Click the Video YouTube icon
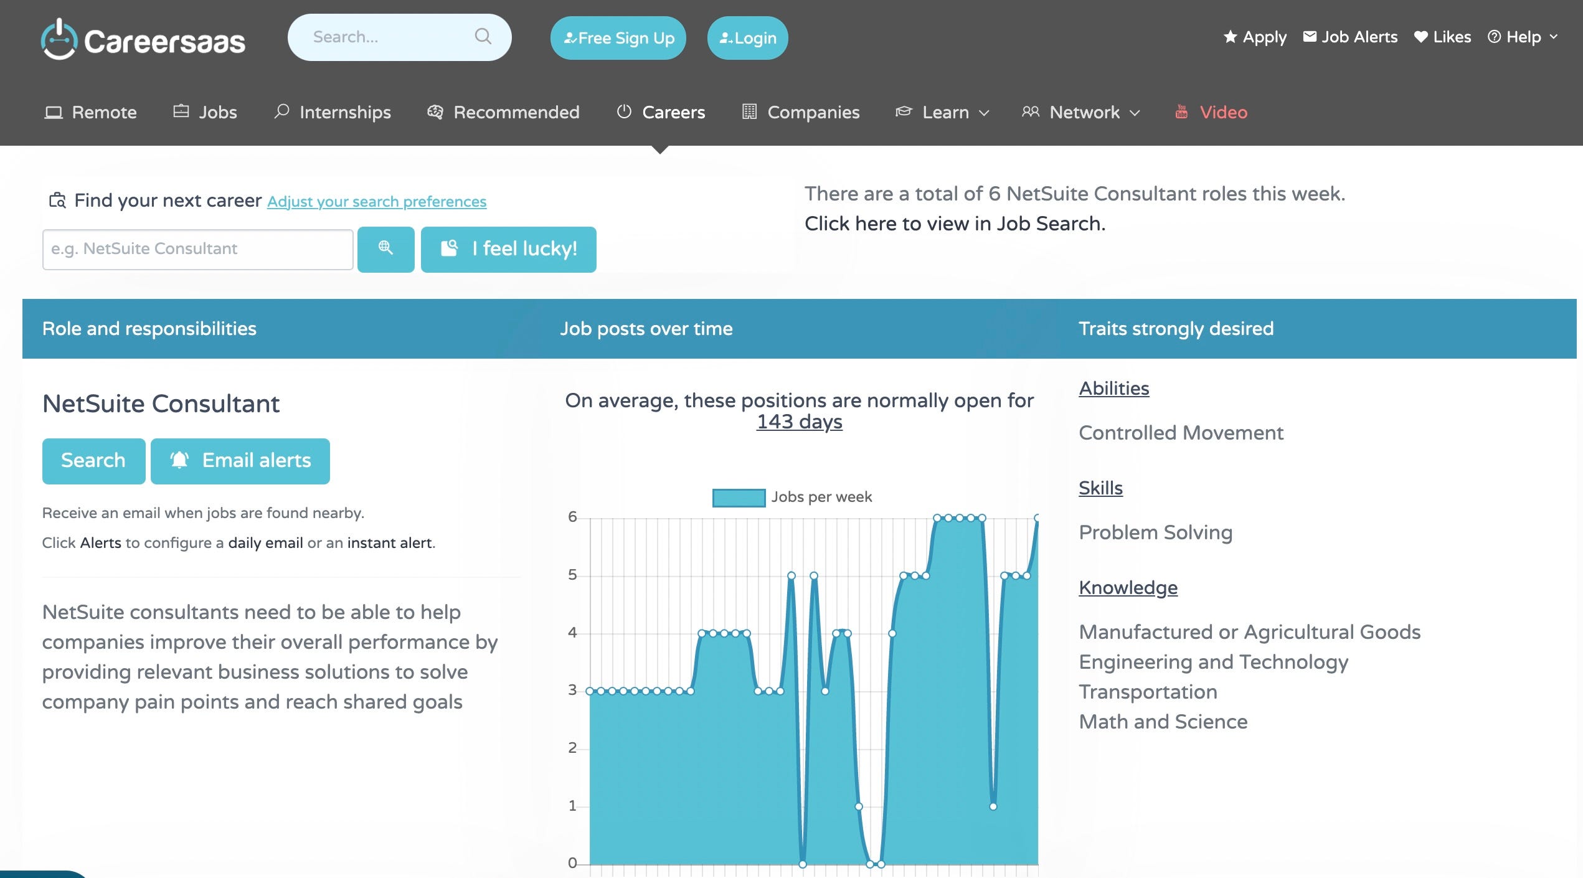 tap(1181, 112)
